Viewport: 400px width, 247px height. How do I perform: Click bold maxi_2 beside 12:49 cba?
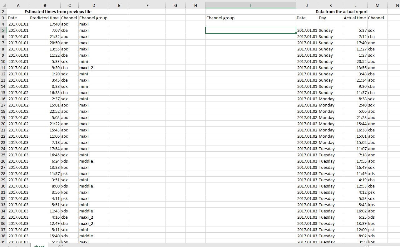click(94, 223)
